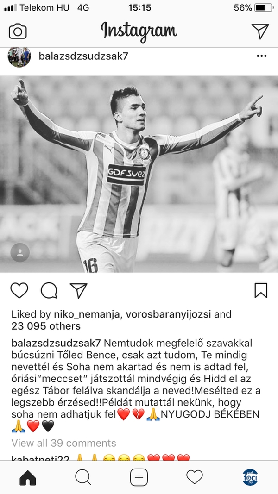
Task: Create new post with plus icon
Action: pyautogui.click(x=139, y=478)
